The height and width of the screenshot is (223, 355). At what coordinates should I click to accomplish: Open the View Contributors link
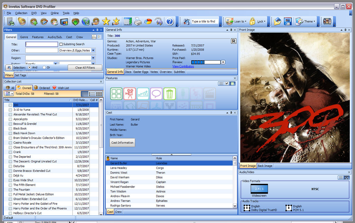click(183, 66)
